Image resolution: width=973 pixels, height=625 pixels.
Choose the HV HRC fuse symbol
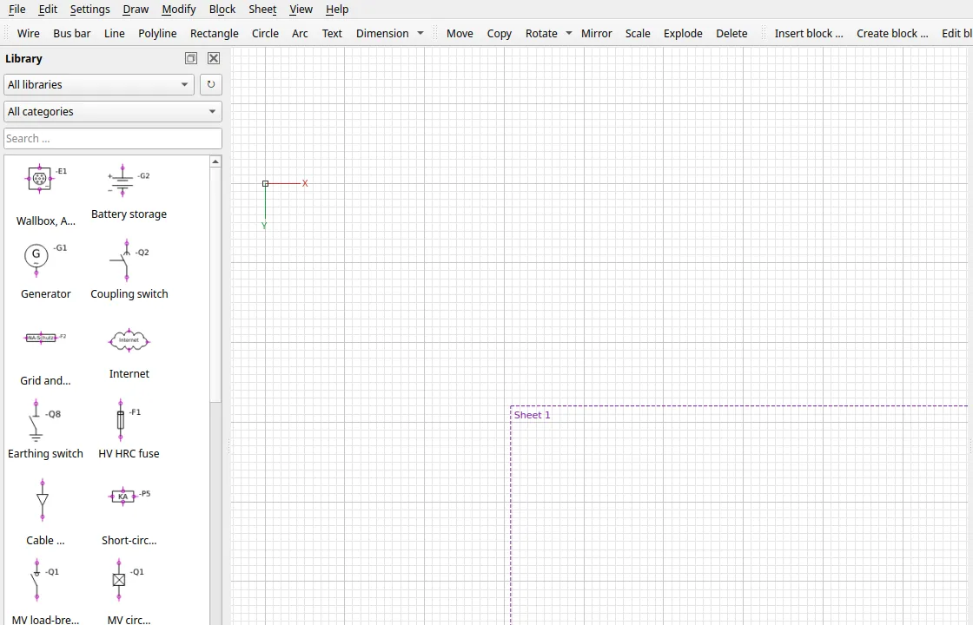129,429
